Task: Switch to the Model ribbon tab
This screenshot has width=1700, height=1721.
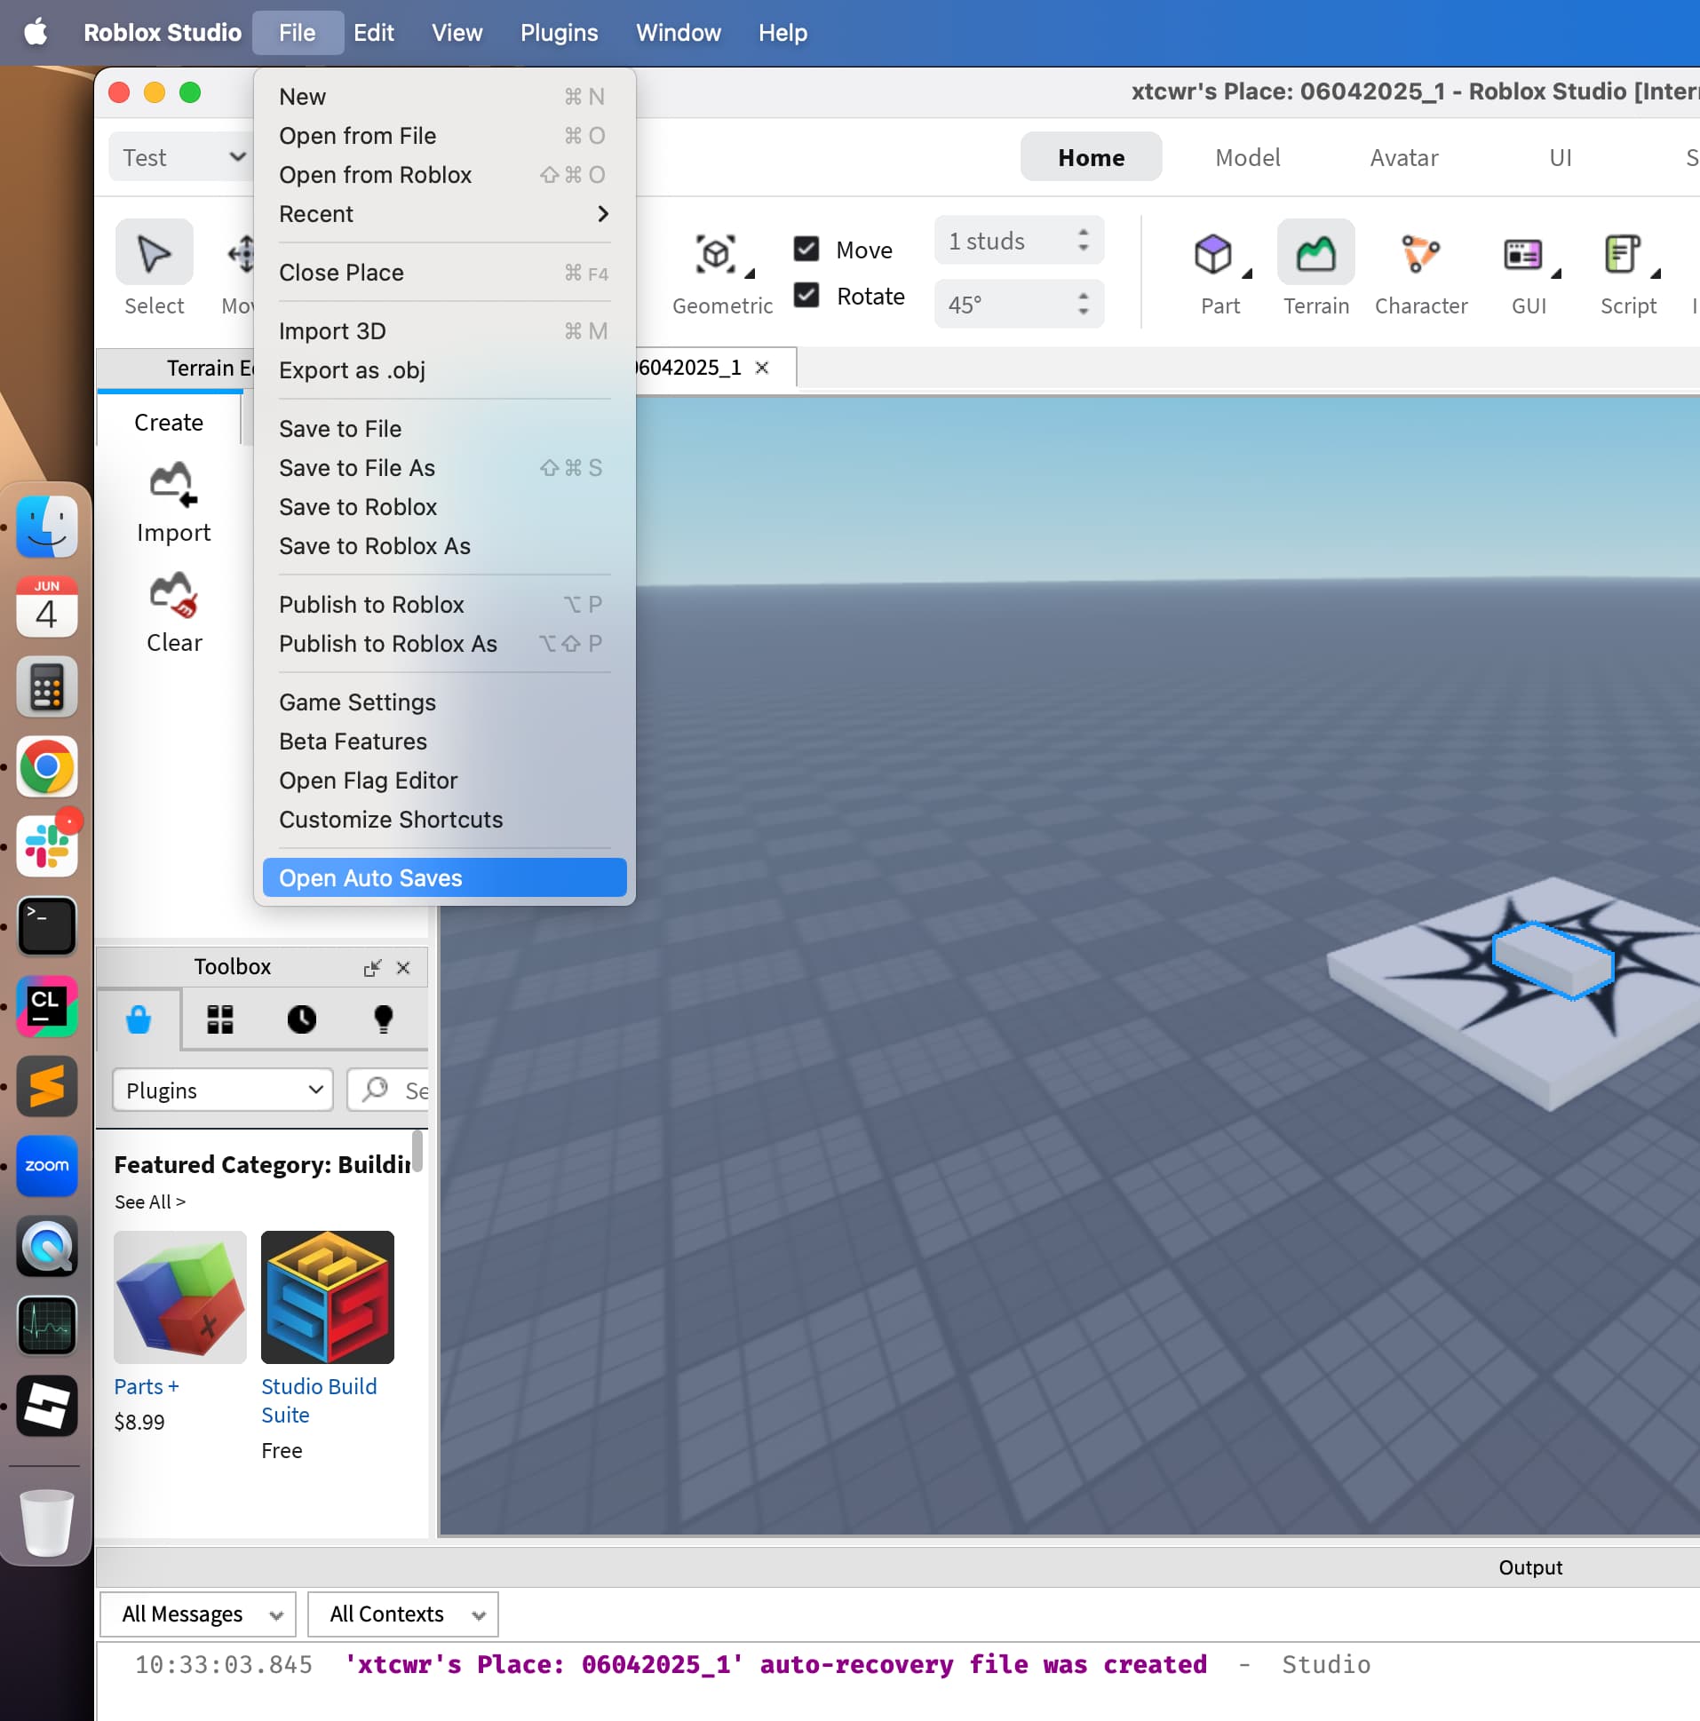Action: pyautogui.click(x=1247, y=158)
